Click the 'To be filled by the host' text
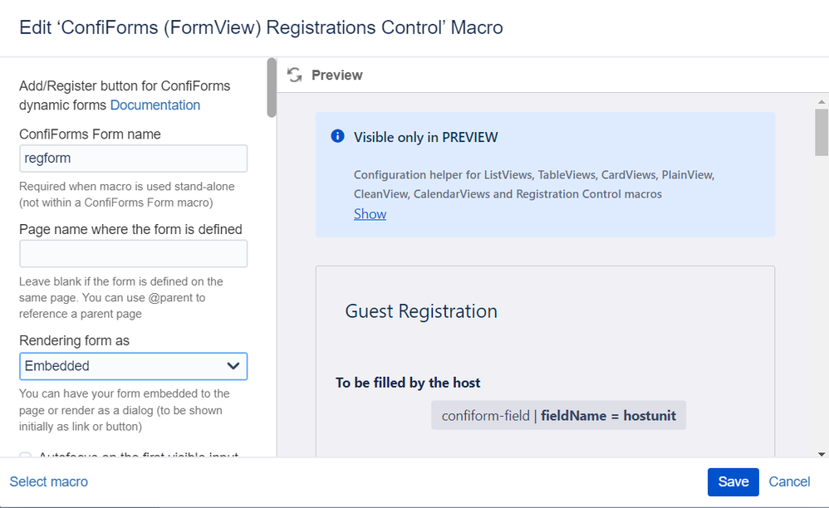This screenshot has width=829, height=508. (408, 383)
